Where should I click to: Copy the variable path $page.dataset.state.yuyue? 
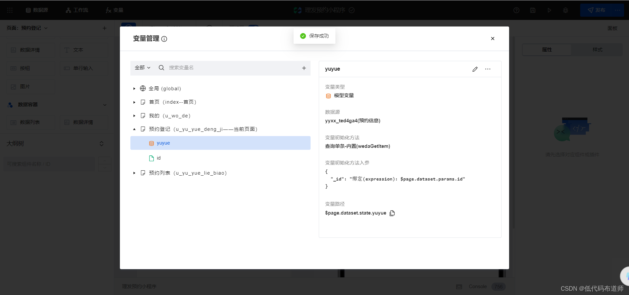pyautogui.click(x=392, y=213)
